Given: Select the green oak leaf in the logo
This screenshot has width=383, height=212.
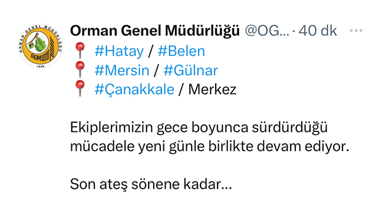Looking at the screenshot, I should pos(40,45).
